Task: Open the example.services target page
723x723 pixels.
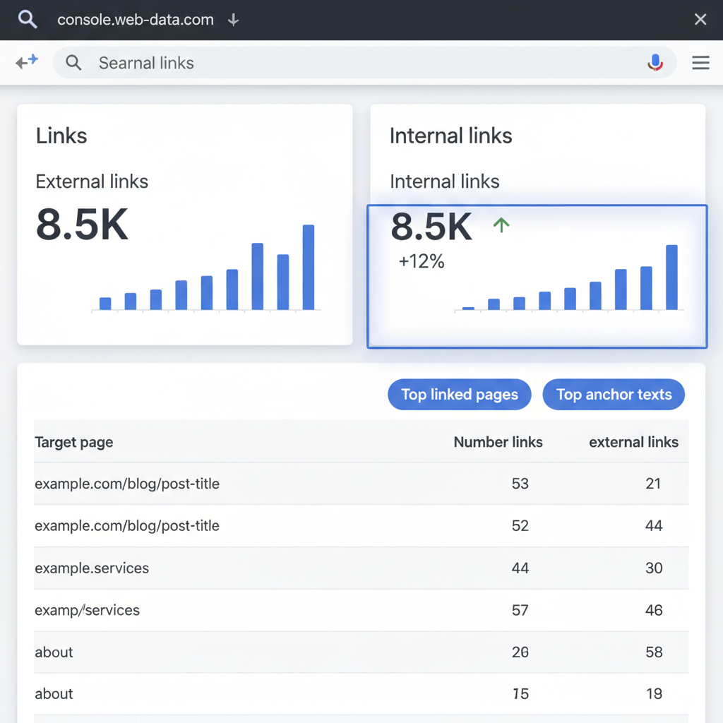Action: click(x=92, y=568)
